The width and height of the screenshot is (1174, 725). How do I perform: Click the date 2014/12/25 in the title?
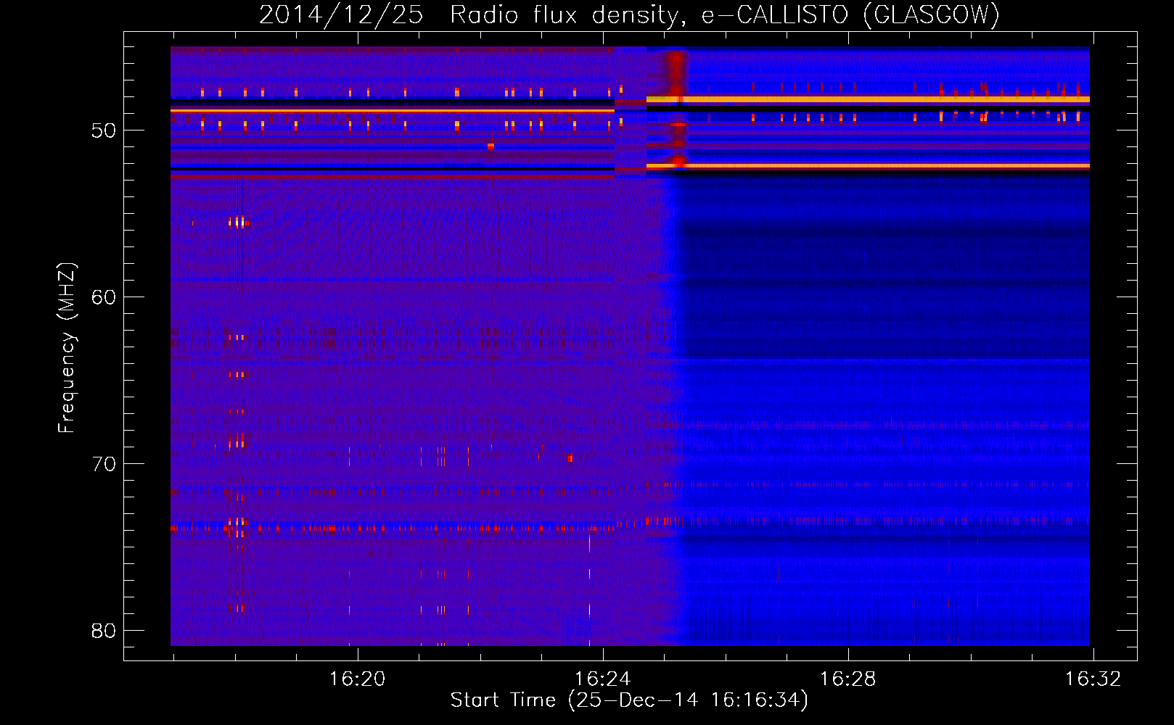tap(341, 14)
